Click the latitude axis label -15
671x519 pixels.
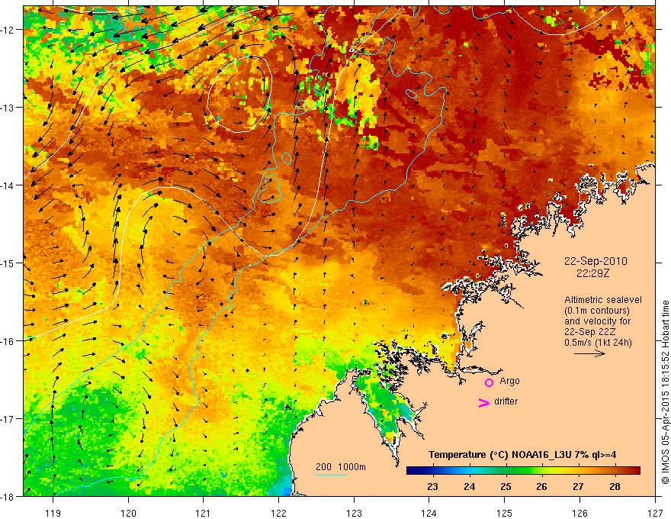[x=6, y=263]
